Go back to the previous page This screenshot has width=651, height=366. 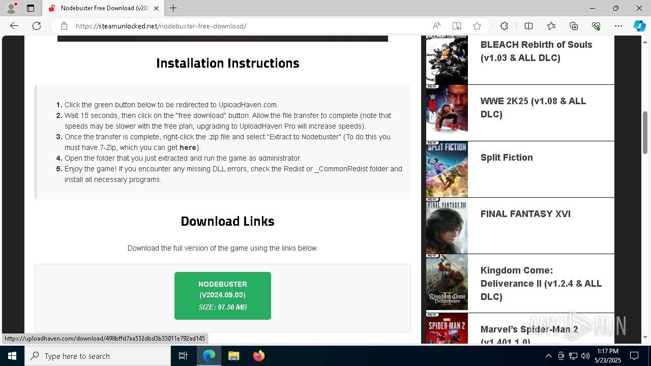click(x=14, y=26)
